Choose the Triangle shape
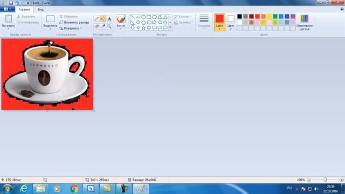 [165, 17]
